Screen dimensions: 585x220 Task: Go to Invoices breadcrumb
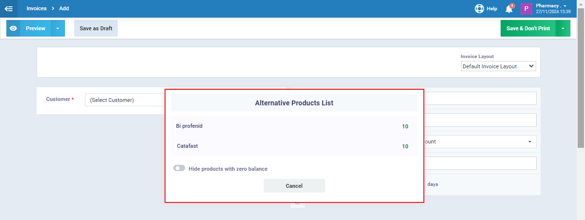click(36, 8)
